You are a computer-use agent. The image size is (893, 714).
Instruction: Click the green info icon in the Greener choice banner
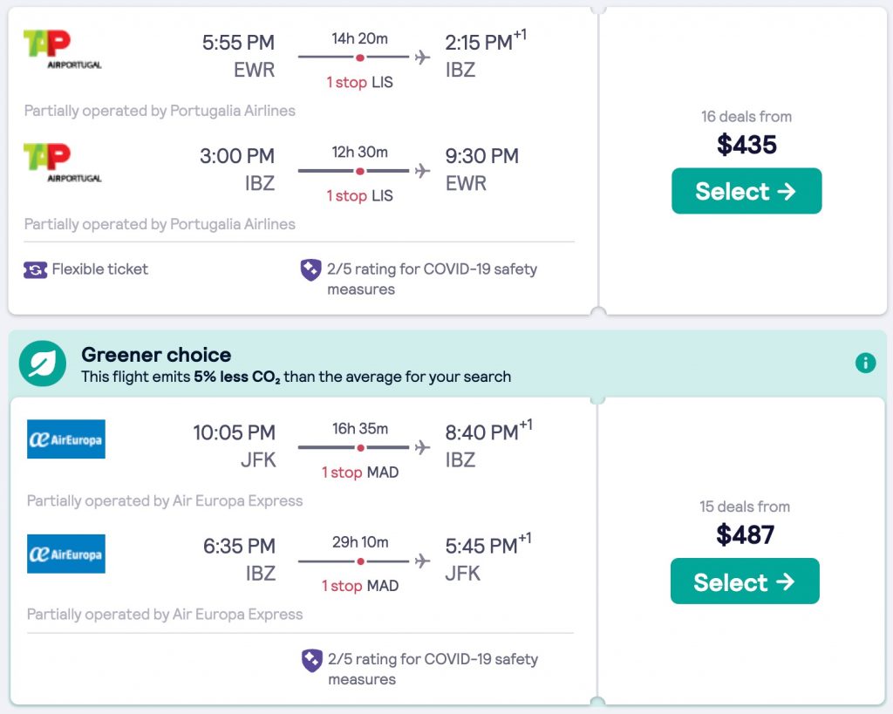865,363
